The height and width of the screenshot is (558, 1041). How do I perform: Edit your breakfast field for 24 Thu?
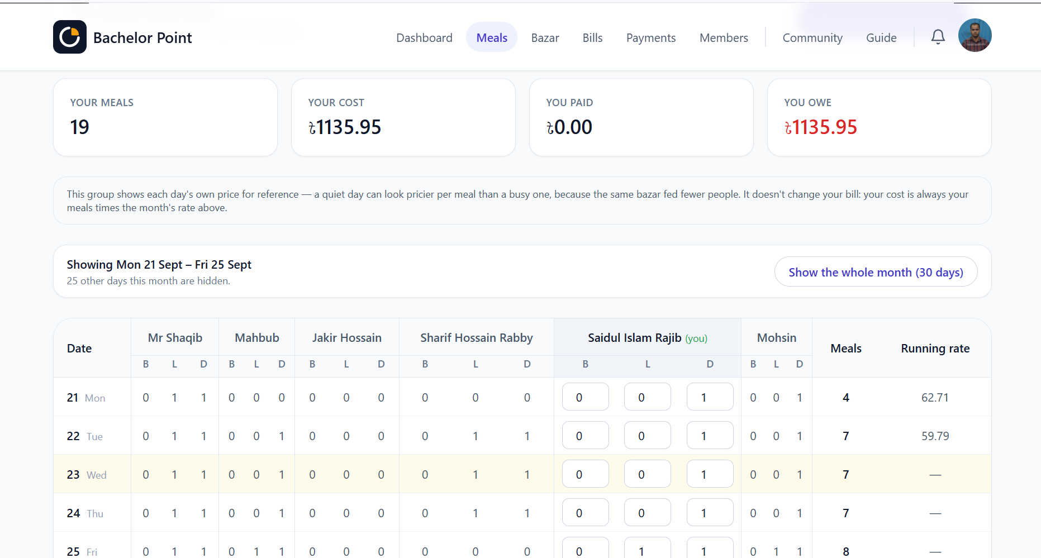click(x=585, y=513)
